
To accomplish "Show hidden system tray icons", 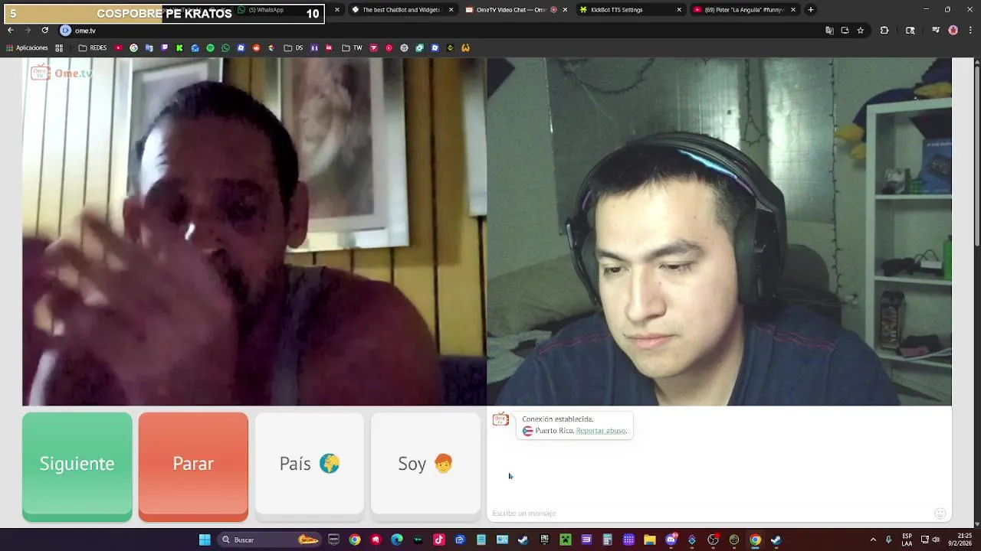I will click(x=873, y=540).
